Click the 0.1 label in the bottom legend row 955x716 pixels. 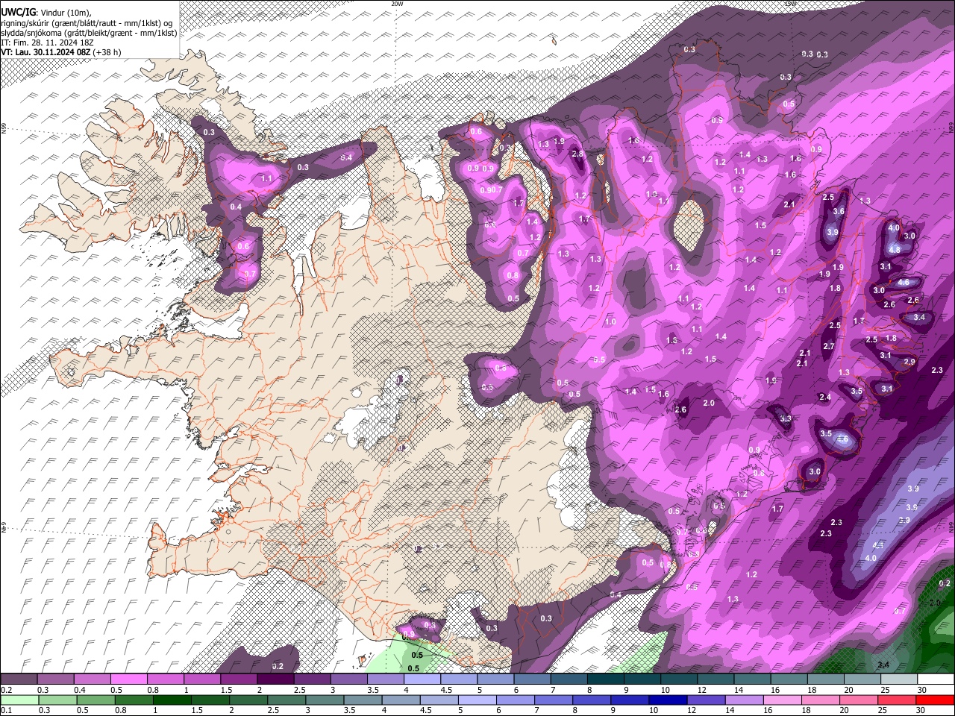click(x=5, y=711)
